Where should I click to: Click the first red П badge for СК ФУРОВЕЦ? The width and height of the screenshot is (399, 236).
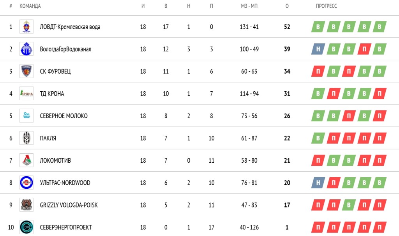318,71
